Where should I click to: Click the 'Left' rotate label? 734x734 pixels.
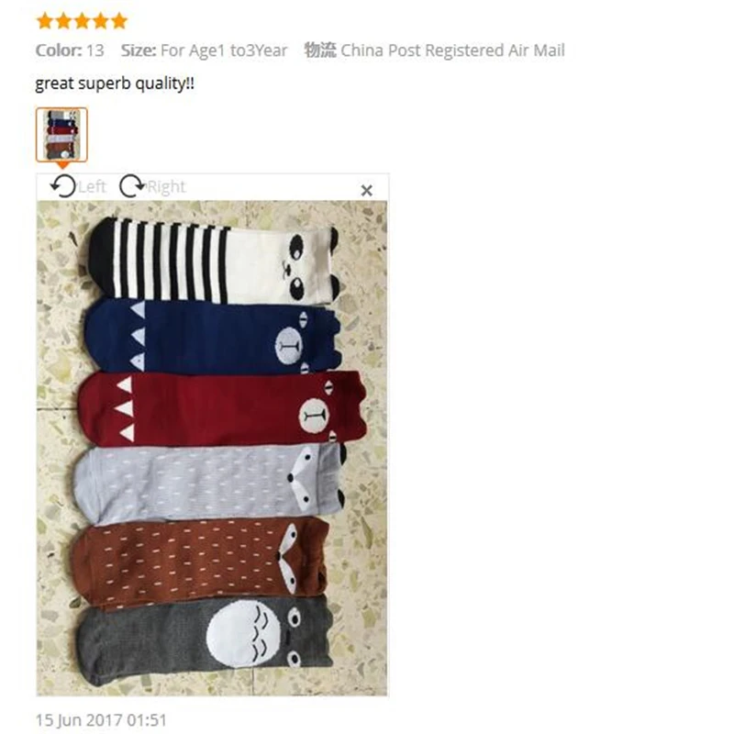pyautogui.click(x=93, y=187)
